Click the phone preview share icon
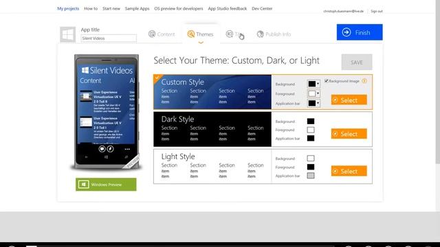 pyautogui.click(x=102, y=149)
